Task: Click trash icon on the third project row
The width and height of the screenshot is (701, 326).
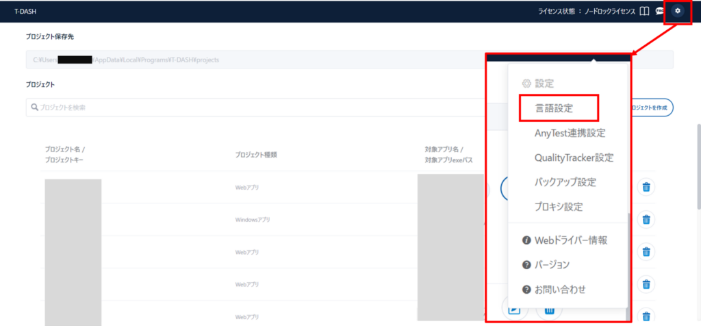Action: coord(645,252)
